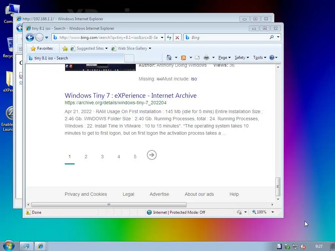
Task: Click the Read Mail envelope icon
Action: pos(197,58)
